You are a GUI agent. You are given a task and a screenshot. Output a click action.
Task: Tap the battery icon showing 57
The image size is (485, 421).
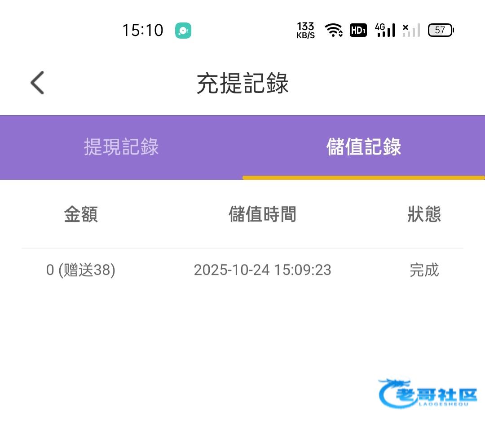coord(441,30)
